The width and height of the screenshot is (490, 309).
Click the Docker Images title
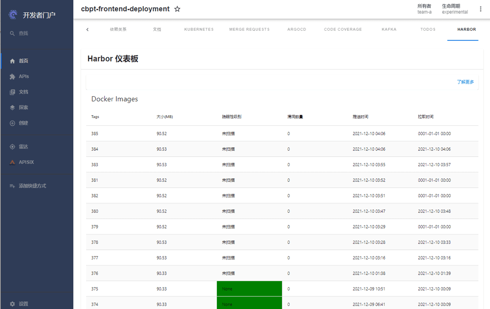tap(115, 99)
